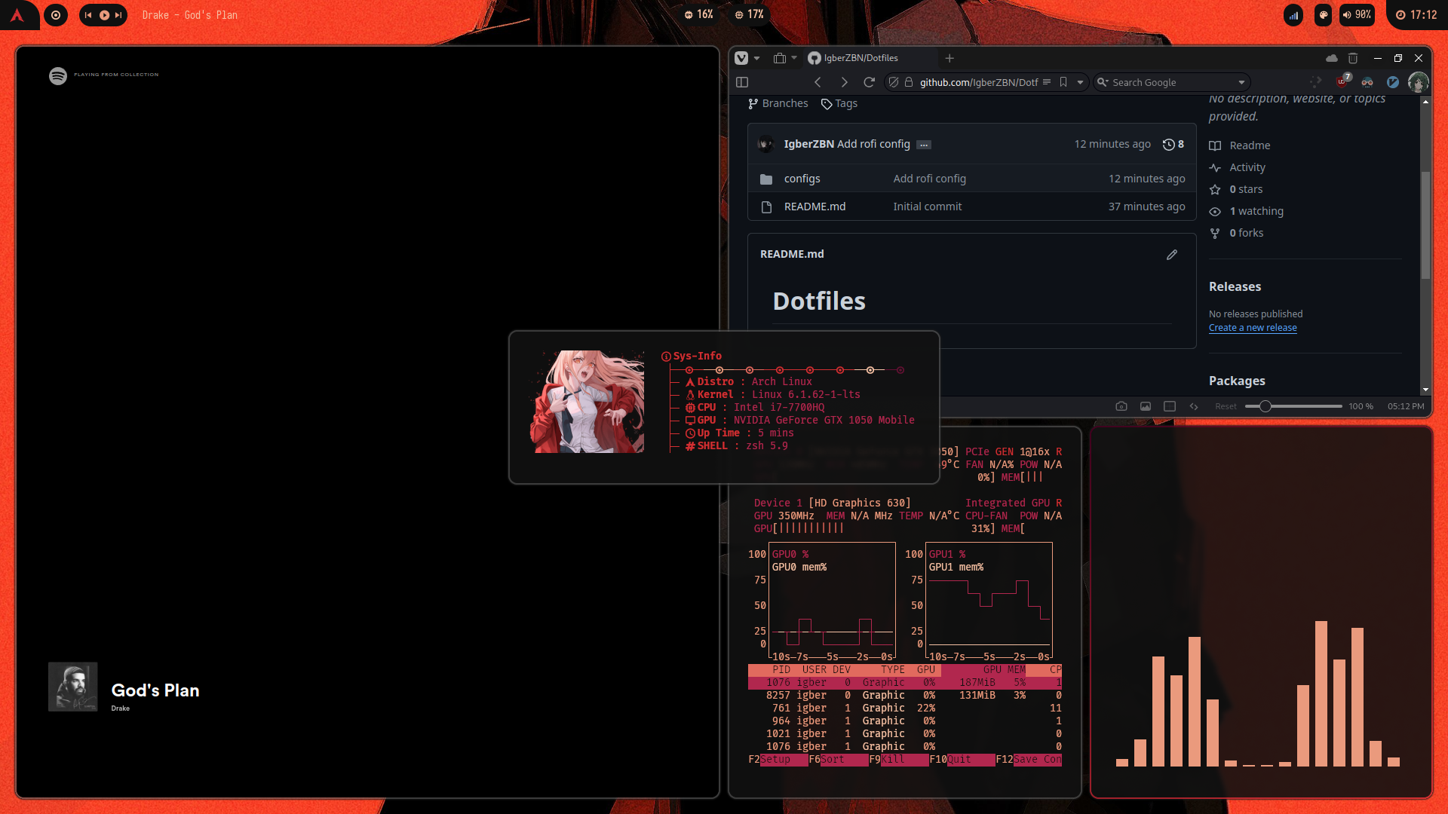Open the IgberZBN author link
This screenshot has height=814, width=1448.
coord(808,144)
